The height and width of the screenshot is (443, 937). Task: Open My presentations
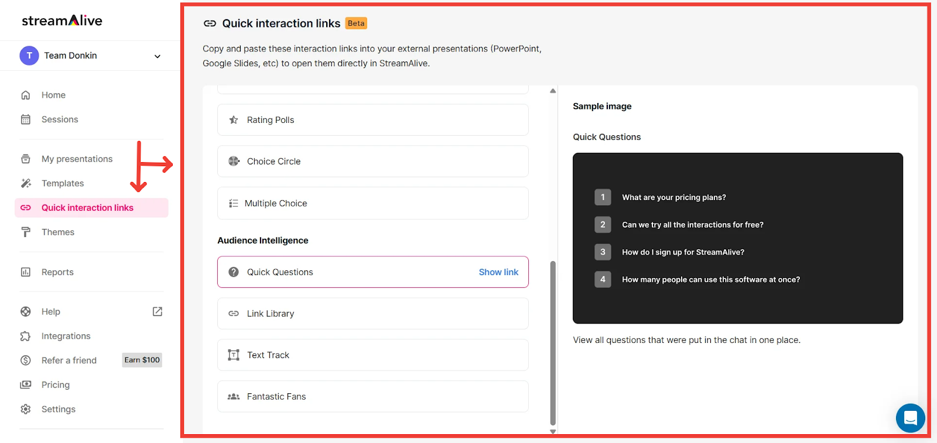pos(77,159)
